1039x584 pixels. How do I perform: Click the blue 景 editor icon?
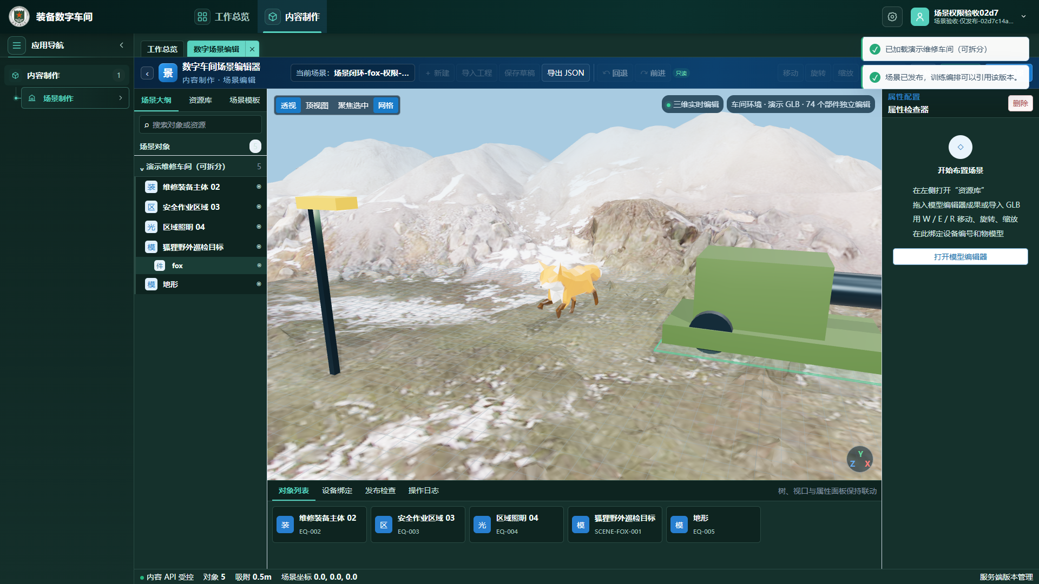point(168,73)
